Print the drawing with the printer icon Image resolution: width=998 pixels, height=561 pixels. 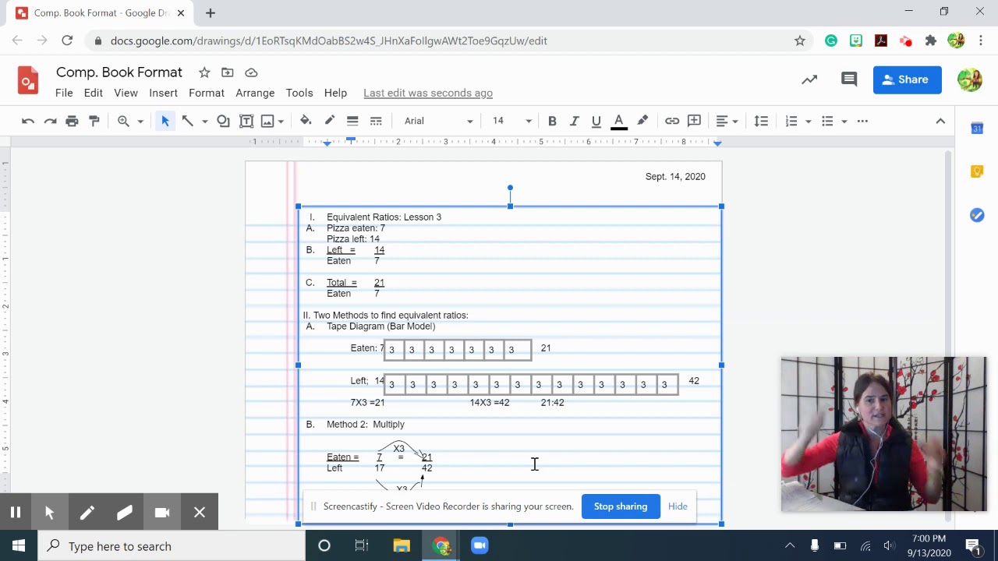(x=72, y=121)
